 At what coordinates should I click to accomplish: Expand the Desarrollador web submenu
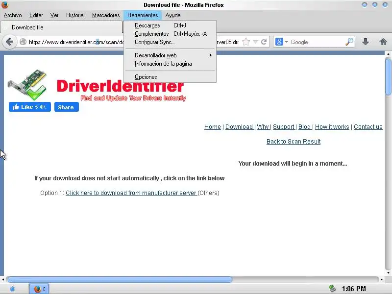(170, 55)
